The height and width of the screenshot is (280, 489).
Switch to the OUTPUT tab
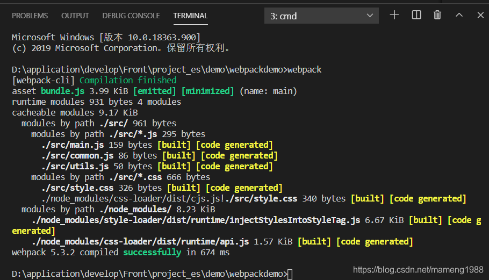[x=75, y=16]
